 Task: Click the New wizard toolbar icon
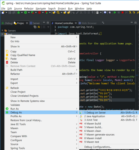point(3,12)
